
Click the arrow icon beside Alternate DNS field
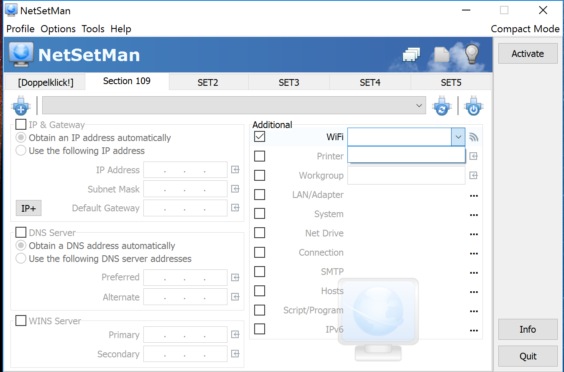(235, 297)
